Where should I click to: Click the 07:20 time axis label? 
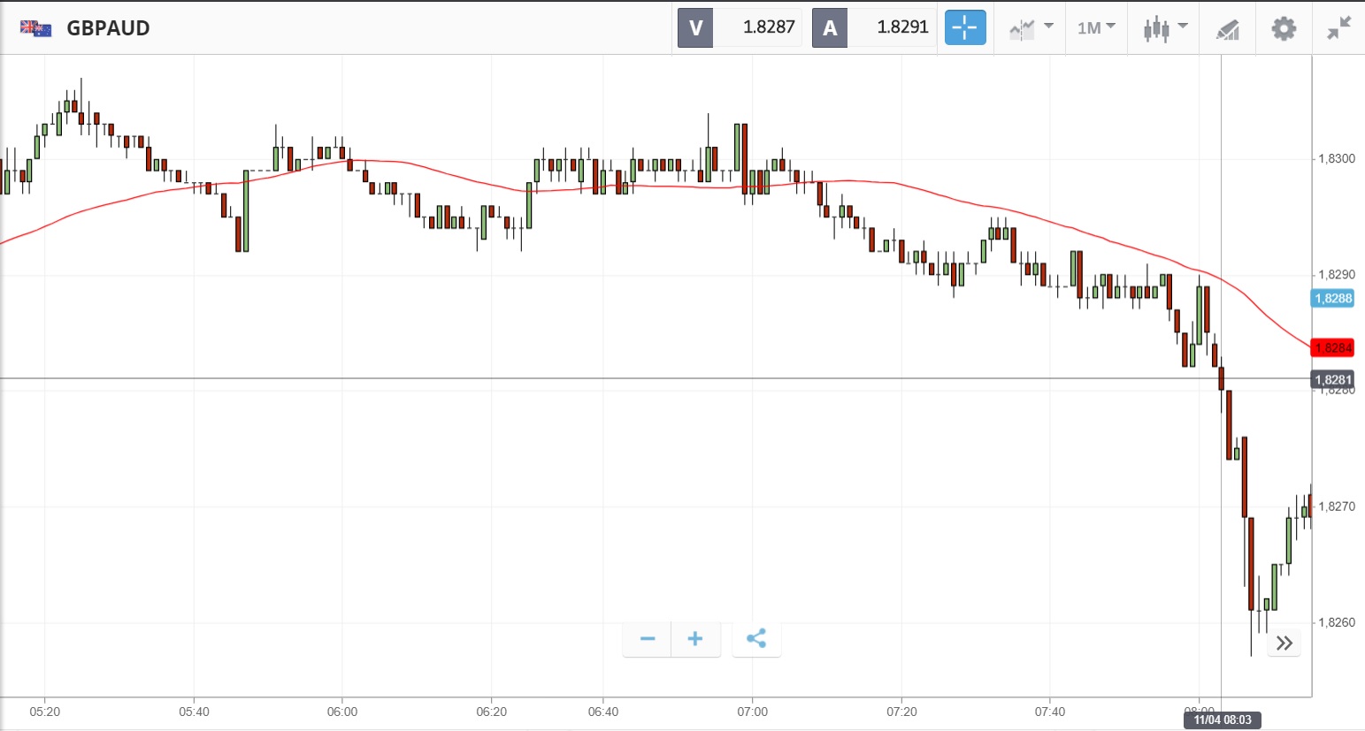tap(901, 712)
